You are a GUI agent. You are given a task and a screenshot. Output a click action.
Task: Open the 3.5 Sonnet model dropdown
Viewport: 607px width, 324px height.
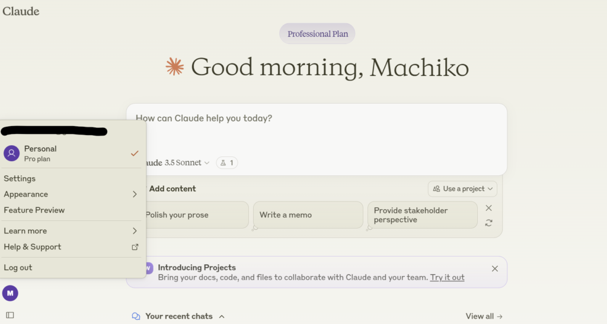[x=186, y=163]
